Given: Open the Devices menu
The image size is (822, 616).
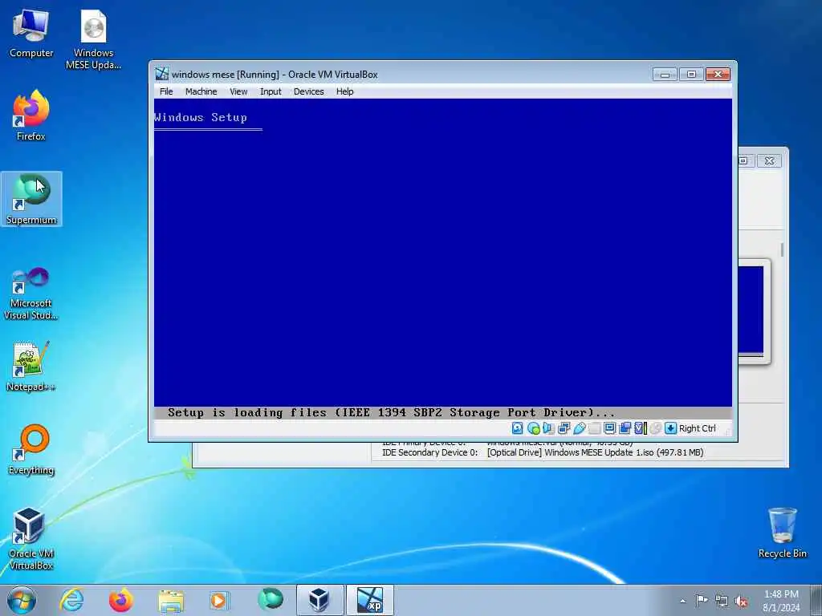Looking at the screenshot, I should [308, 91].
